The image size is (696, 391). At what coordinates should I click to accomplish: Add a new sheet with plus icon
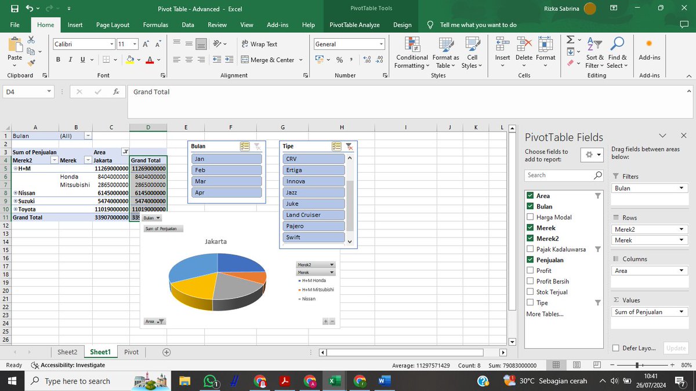(166, 352)
